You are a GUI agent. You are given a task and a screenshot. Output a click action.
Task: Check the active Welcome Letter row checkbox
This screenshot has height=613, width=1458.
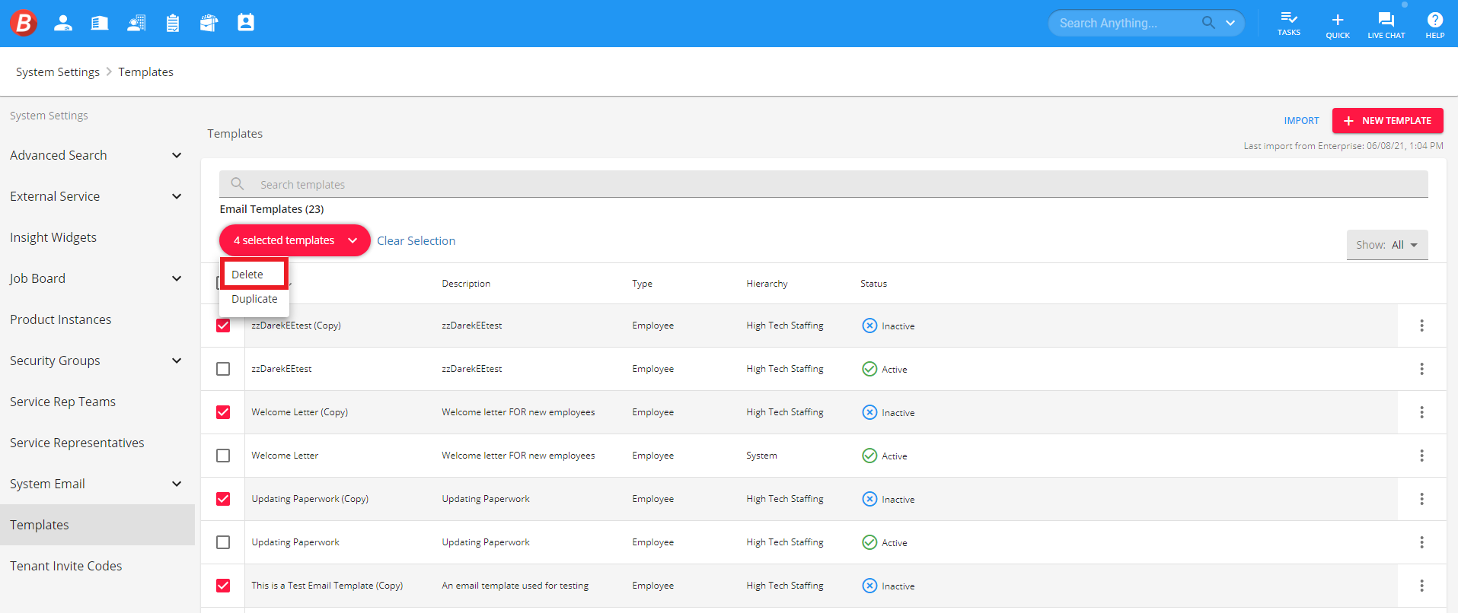[x=223, y=456]
